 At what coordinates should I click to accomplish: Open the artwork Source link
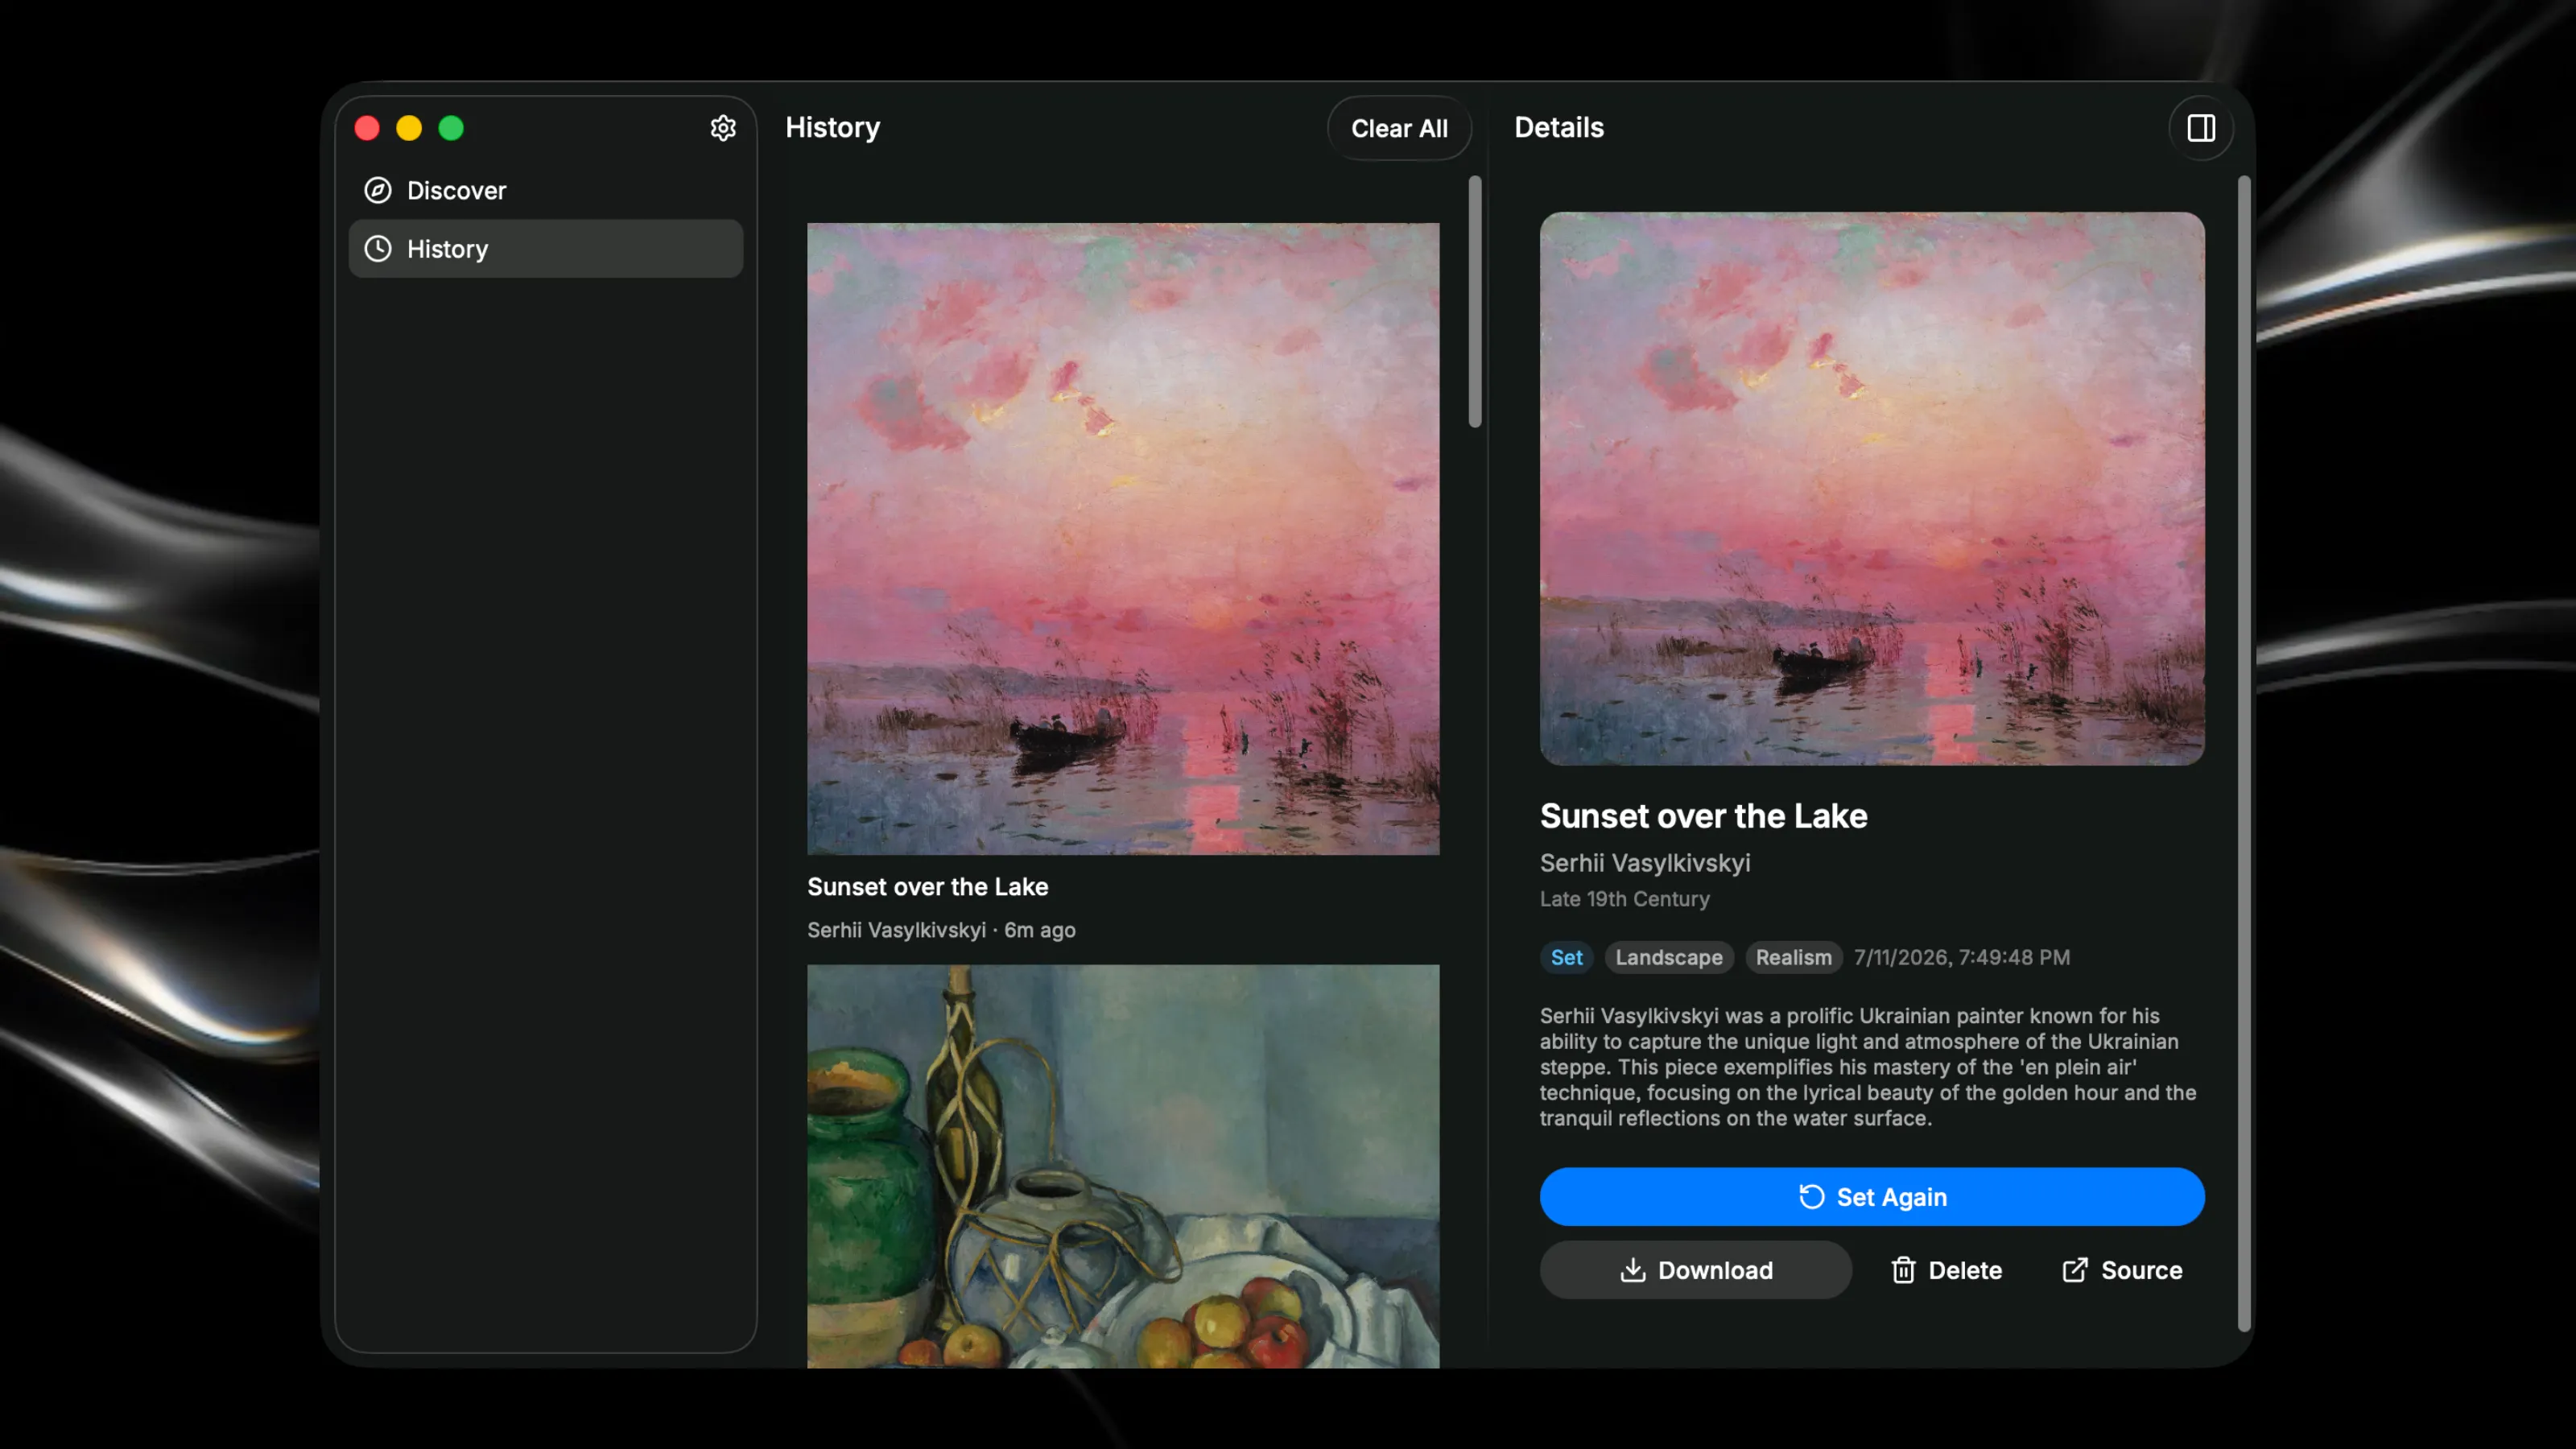click(2122, 1269)
